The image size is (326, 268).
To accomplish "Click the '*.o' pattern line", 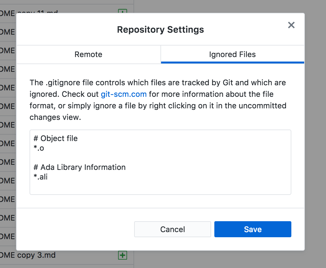I will point(39,148).
